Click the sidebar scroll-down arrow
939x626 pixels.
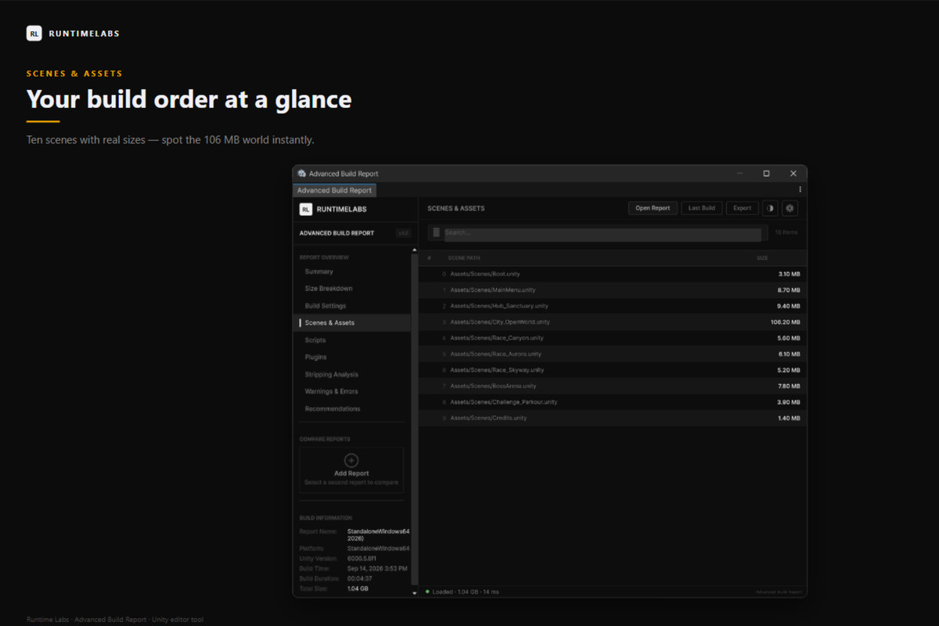[x=415, y=593]
